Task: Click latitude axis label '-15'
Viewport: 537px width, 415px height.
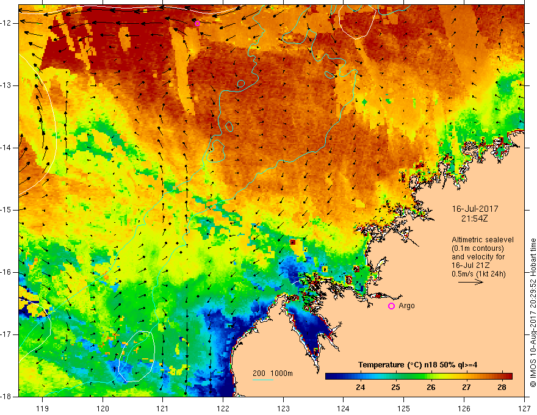Action: tap(7, 210)
